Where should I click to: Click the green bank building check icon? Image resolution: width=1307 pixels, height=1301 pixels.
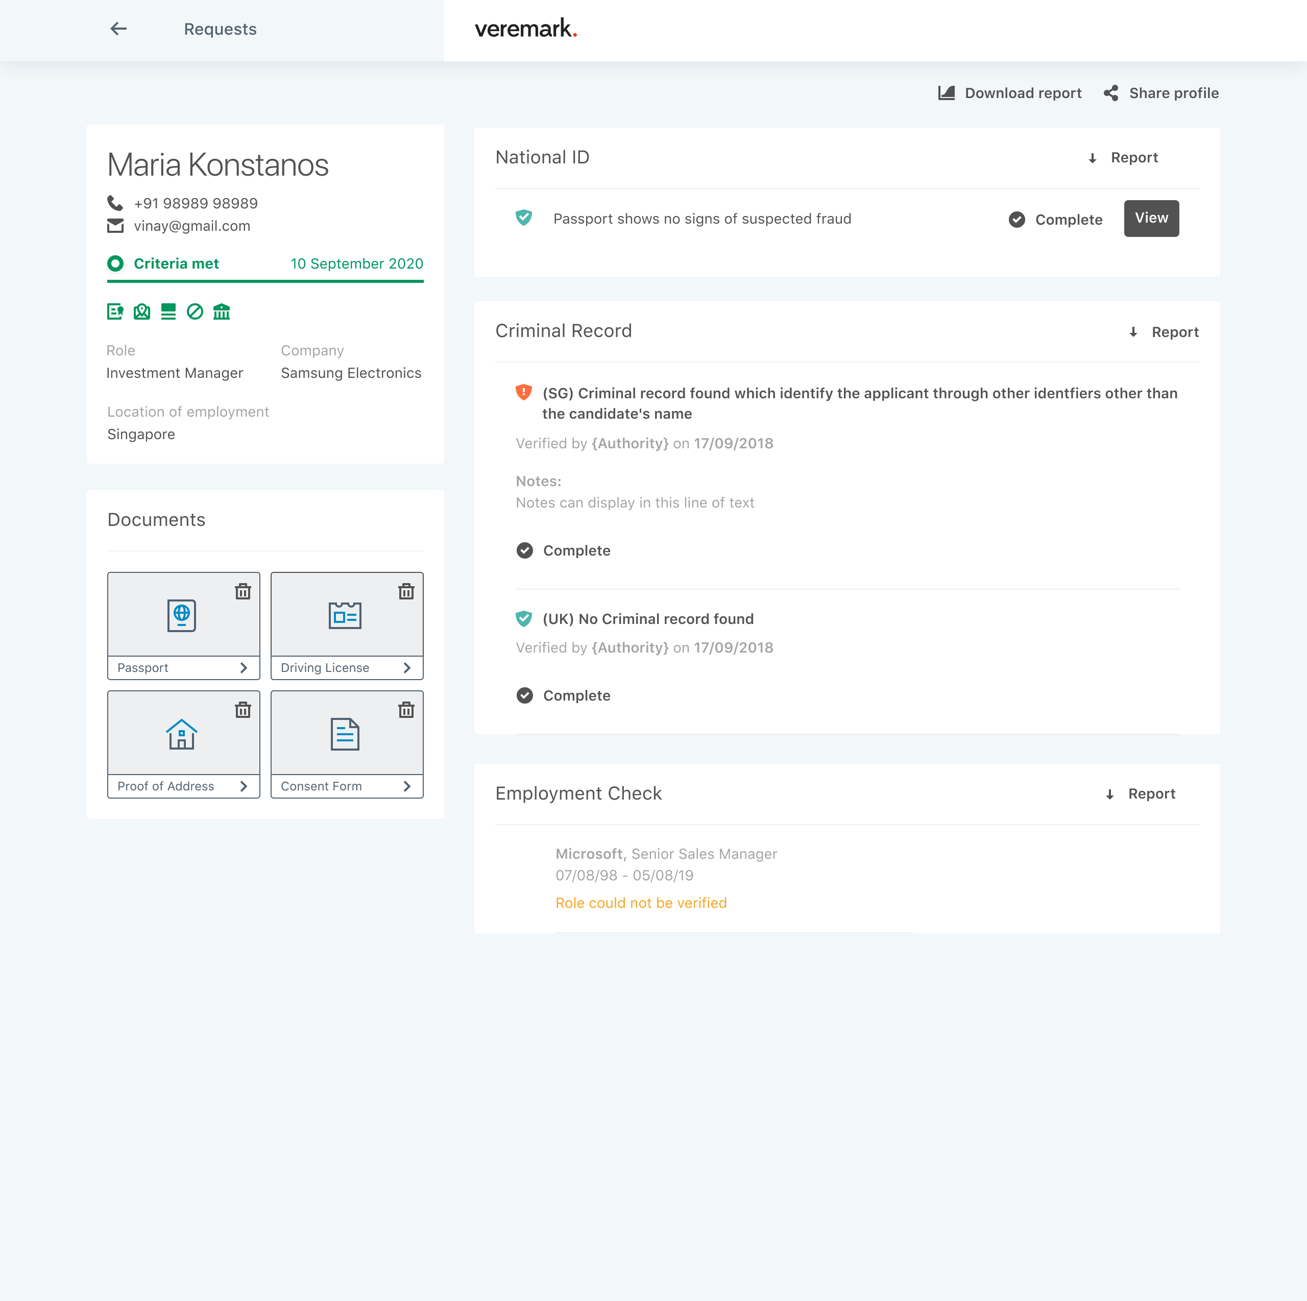pyautogui.click(x=221, y=311)
